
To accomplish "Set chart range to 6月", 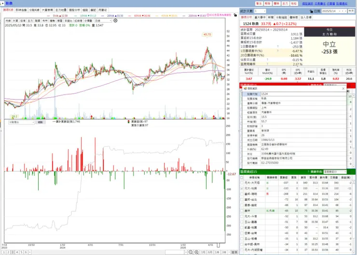I will point(210,252).
